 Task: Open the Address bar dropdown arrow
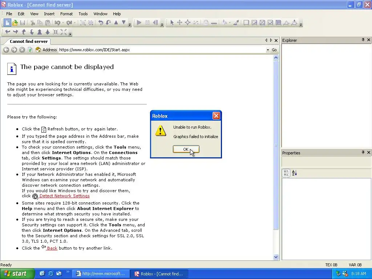[x=268, y=50]
